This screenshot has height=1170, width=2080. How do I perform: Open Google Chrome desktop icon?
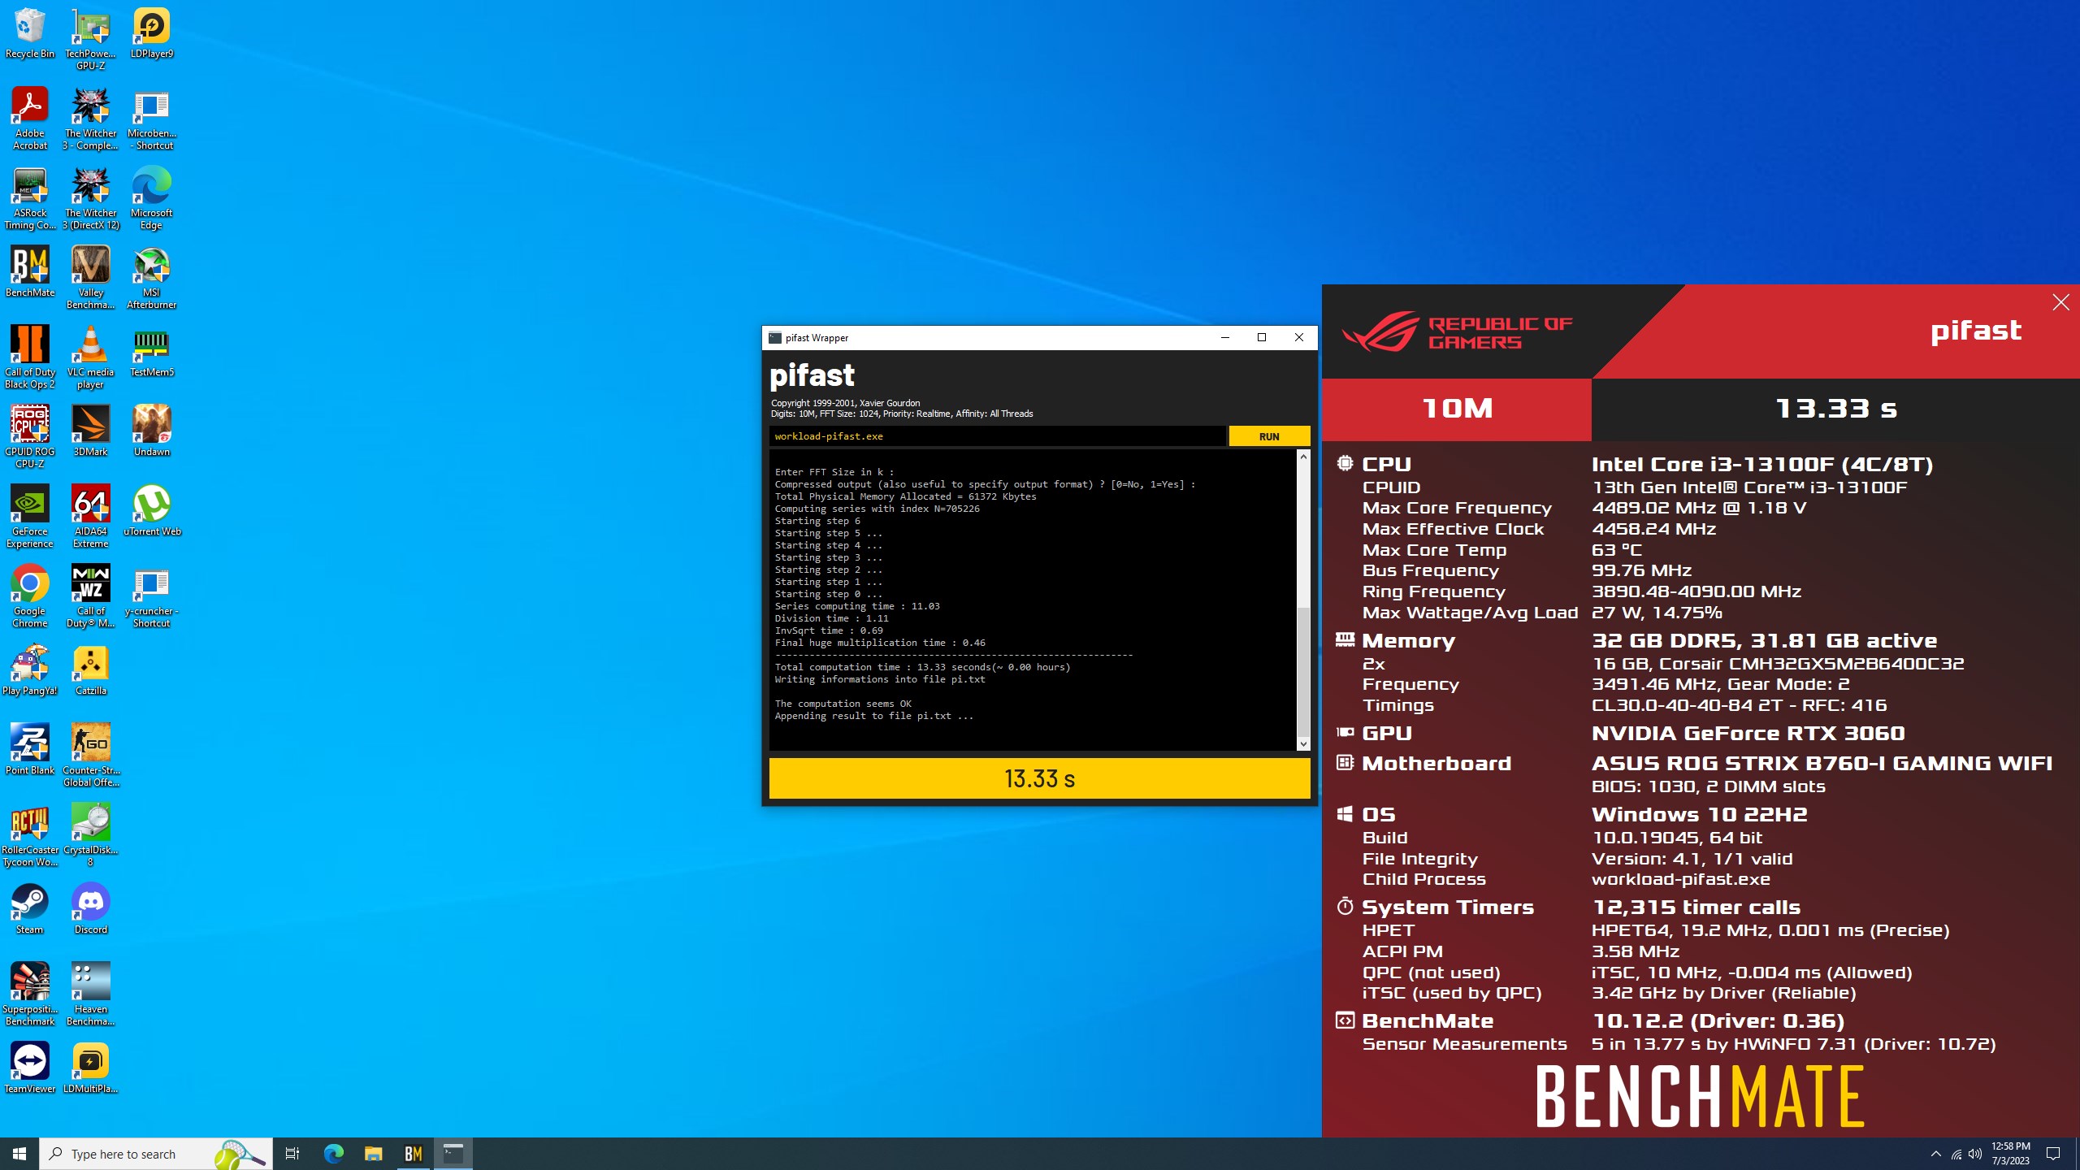[x=30, y=596]
